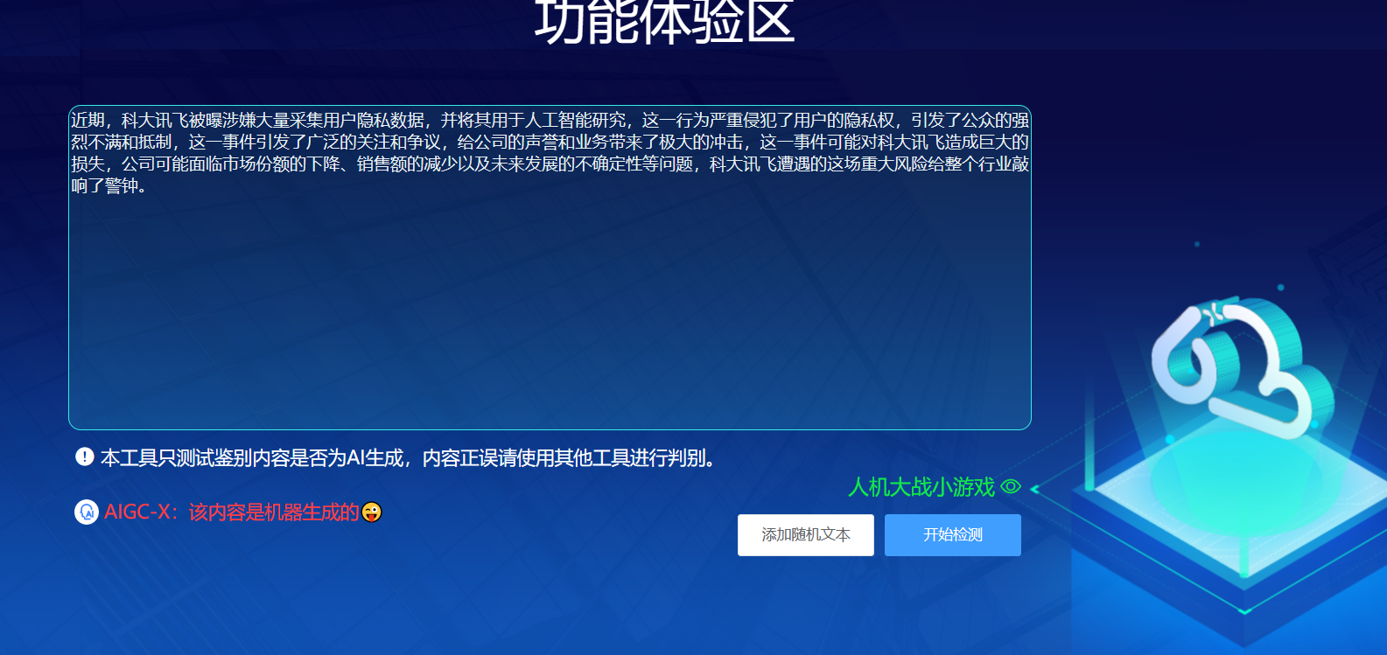Click the exclamation warning icon

click(x=85, y=456)
